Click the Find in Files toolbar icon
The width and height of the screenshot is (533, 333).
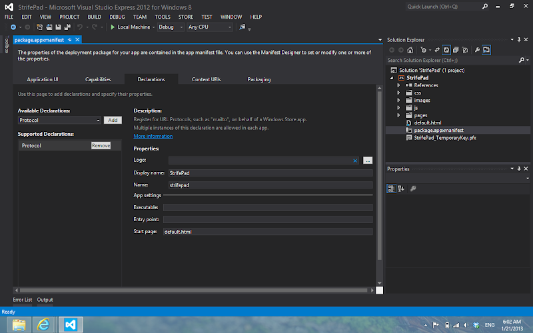242,27
